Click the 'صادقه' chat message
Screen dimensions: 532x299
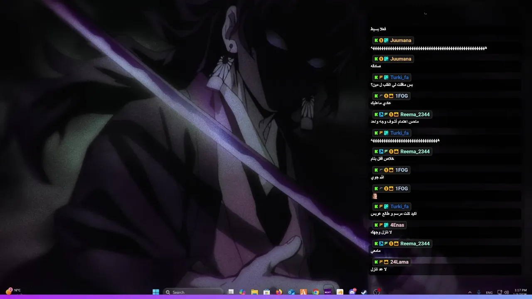(x=376, y=66)
